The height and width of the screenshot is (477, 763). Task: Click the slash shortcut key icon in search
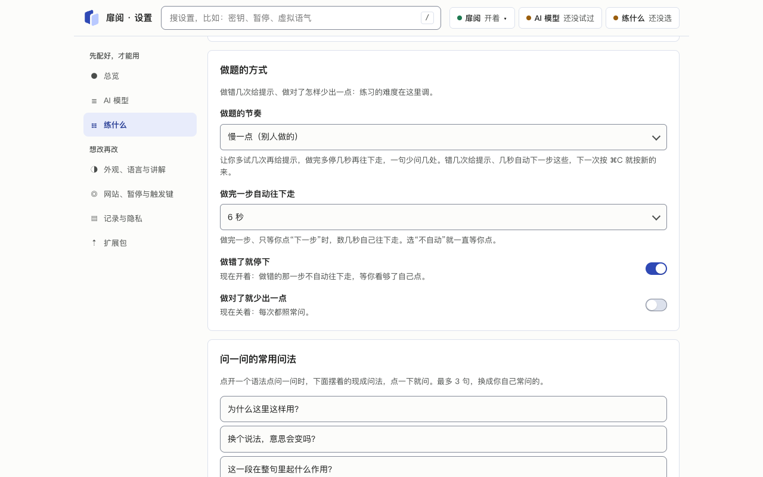[x=427, y=18]
